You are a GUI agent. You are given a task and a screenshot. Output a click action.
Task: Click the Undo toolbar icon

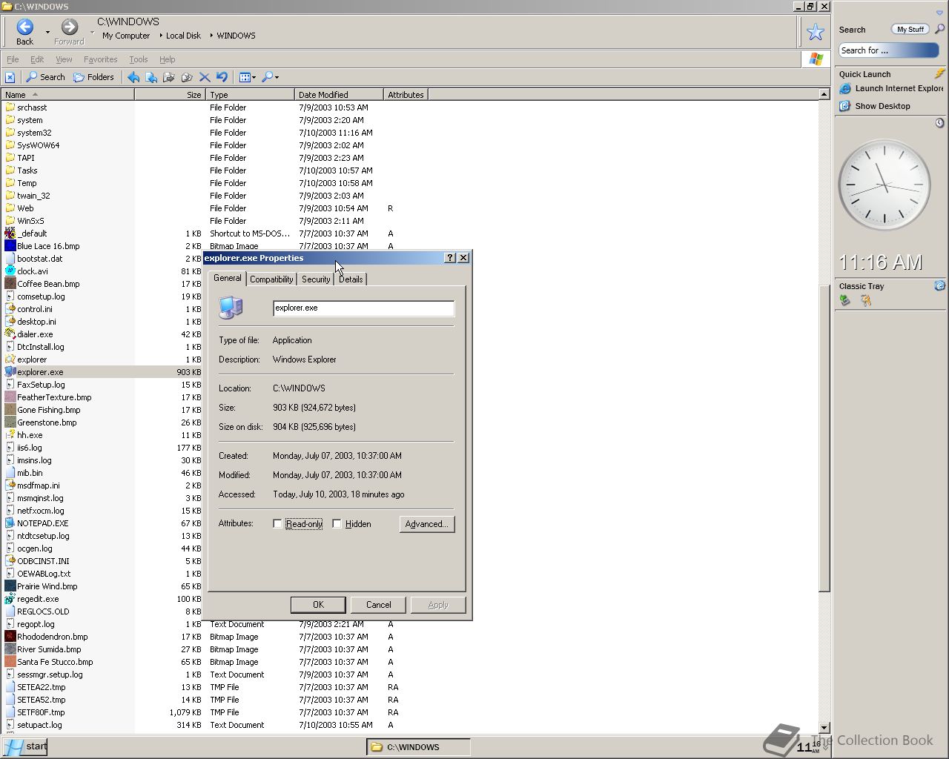(222, 77)
